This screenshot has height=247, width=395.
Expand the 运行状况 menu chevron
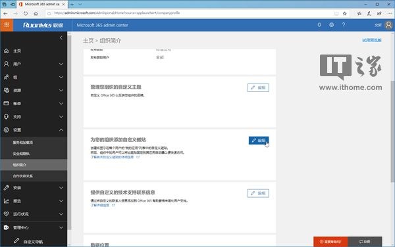click(x=61, y=214)
